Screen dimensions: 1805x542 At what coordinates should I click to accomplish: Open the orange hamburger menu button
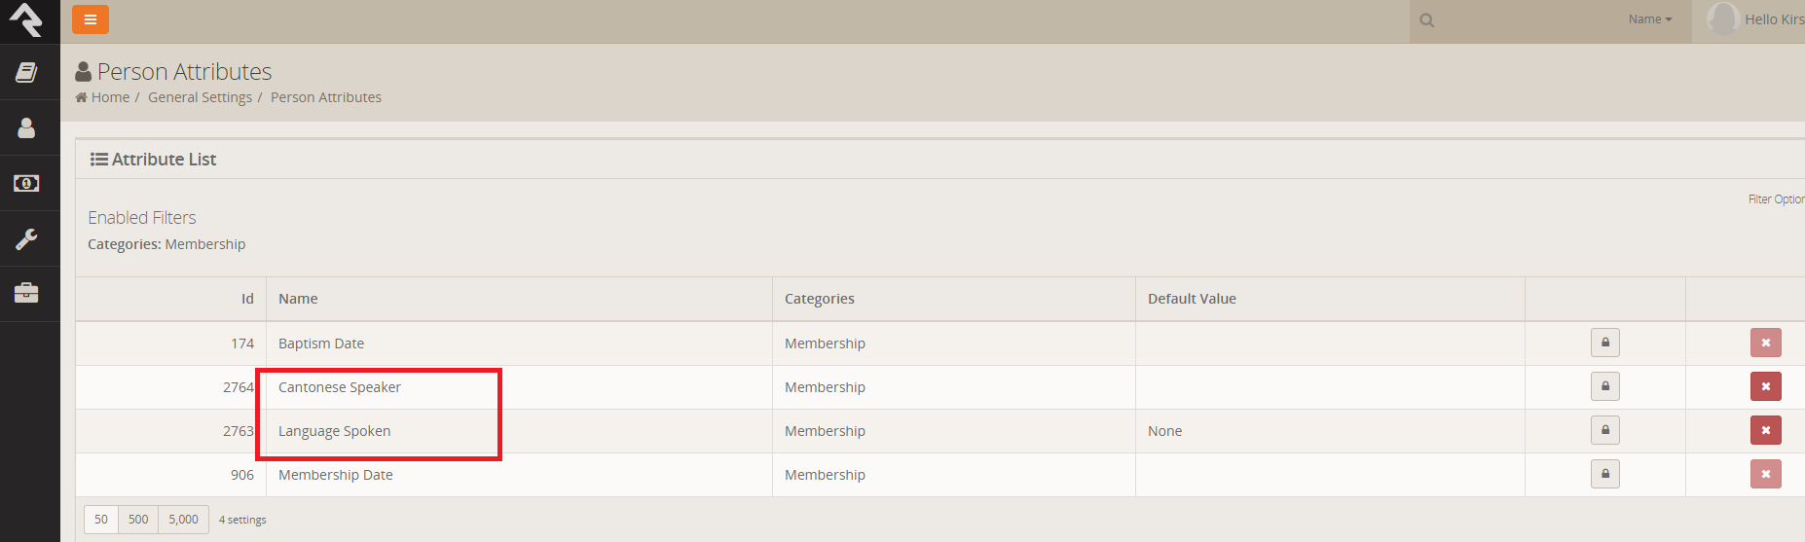click(90, 19)
